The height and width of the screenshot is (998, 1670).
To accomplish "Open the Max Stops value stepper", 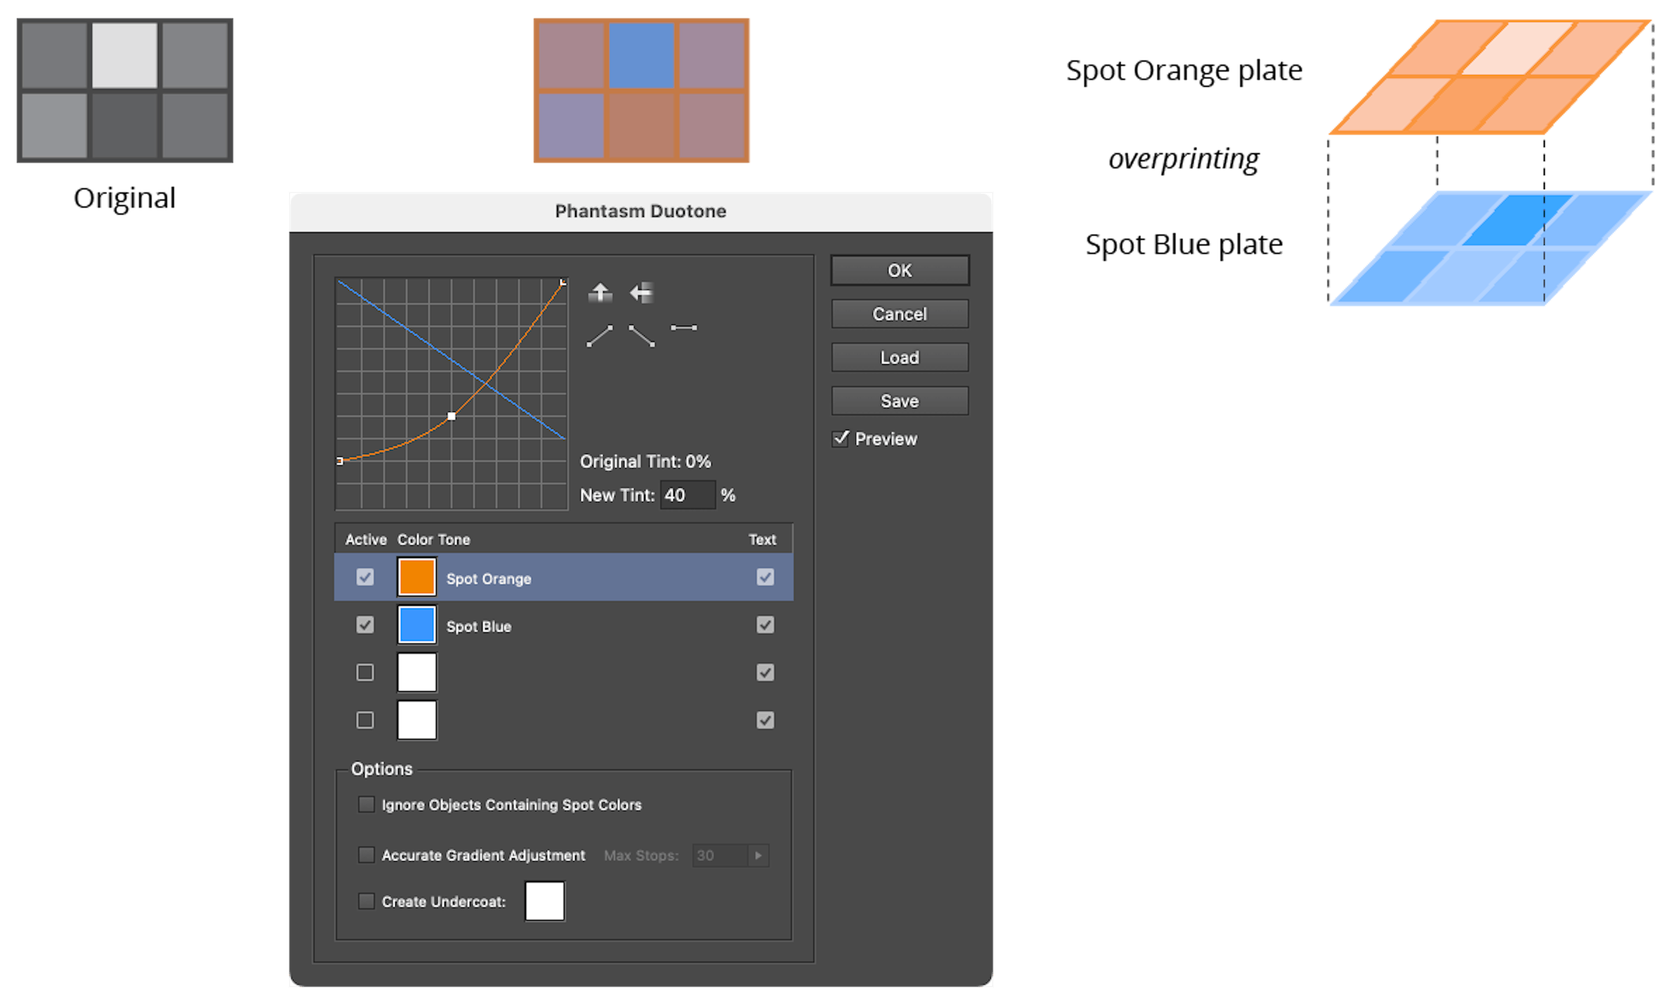I will (758, 856).
